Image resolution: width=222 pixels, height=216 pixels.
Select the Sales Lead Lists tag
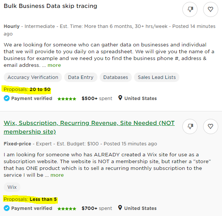click(157, 77)
